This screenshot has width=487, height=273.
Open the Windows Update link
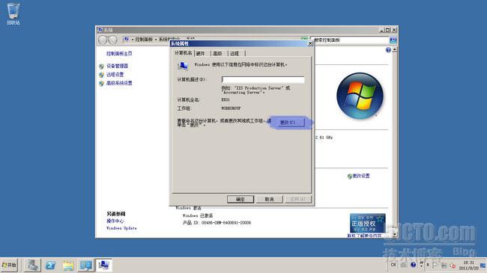tap(121, 228)
